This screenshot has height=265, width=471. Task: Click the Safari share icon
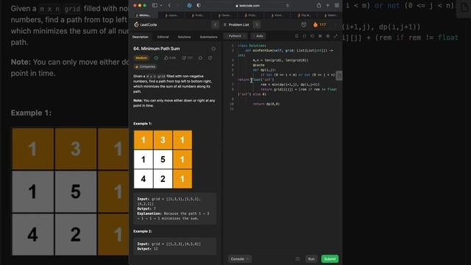click(319, 5)
